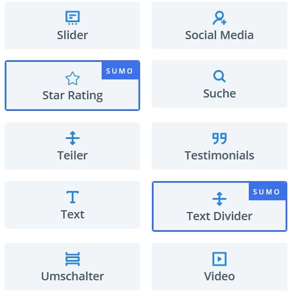Insert the Suche search module

pos(220,84)
